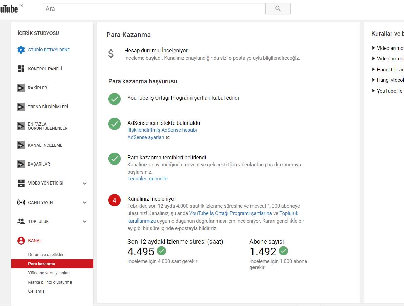Open EN FAZLA GÖRÜNTÜLENENLER
Viewport: 404px width, 306px height.
pos(48,126)
